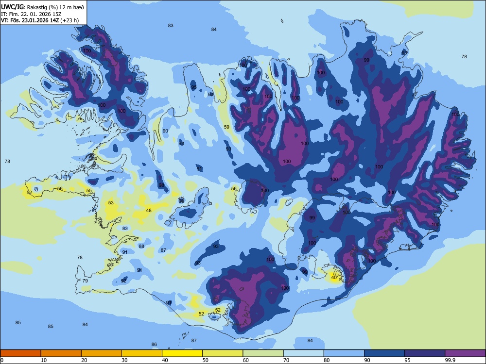Click the humidity value 90 on the map
Image resolution: width=486 pixels, height=364 pixels.
tap(165, 131)
